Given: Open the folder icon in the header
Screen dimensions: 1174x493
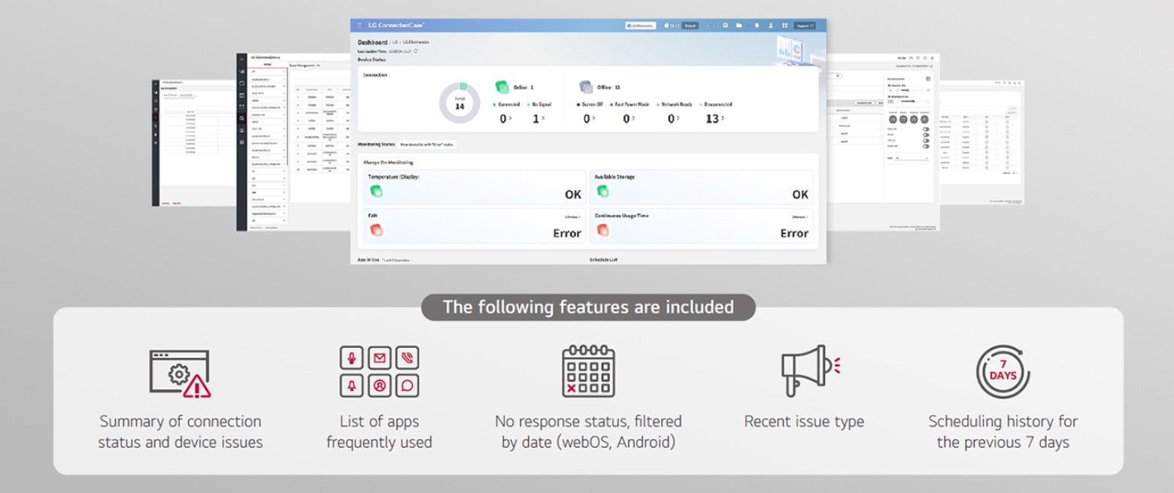Looking at the screenshot, I should coord(739,26).
